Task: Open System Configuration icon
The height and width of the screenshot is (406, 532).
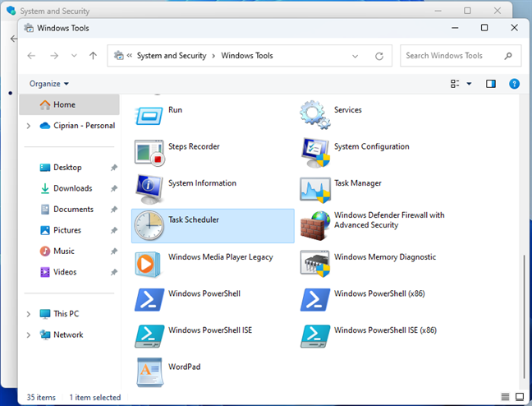Action: [x=315, y=153]
